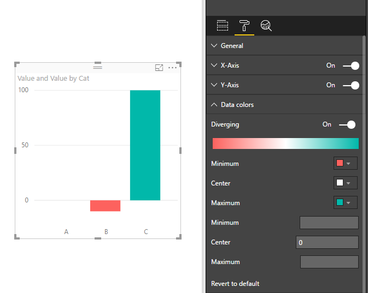Select the red bar for category B
Viewport: 368px width, 293px height.
pyautogui.click(x=105, y=206)
